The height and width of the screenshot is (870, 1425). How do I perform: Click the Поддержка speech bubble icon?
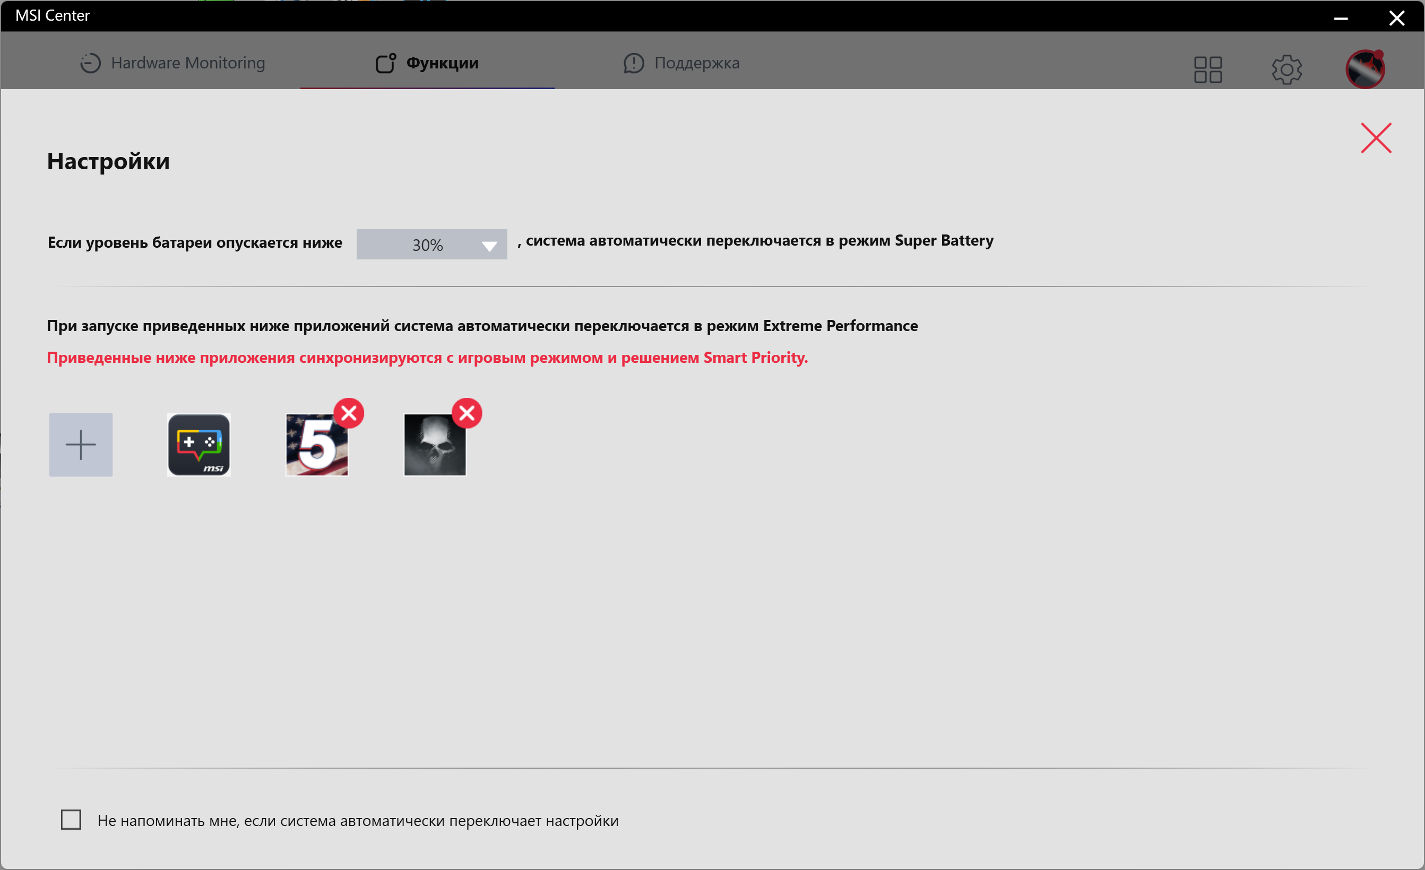click(633, 63)
